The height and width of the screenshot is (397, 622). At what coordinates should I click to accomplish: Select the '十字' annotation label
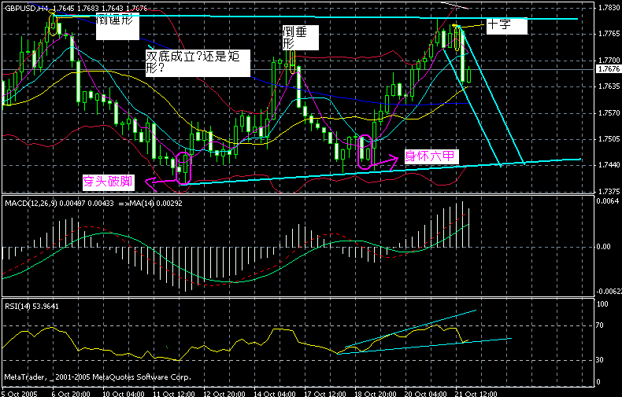(506, 25)
